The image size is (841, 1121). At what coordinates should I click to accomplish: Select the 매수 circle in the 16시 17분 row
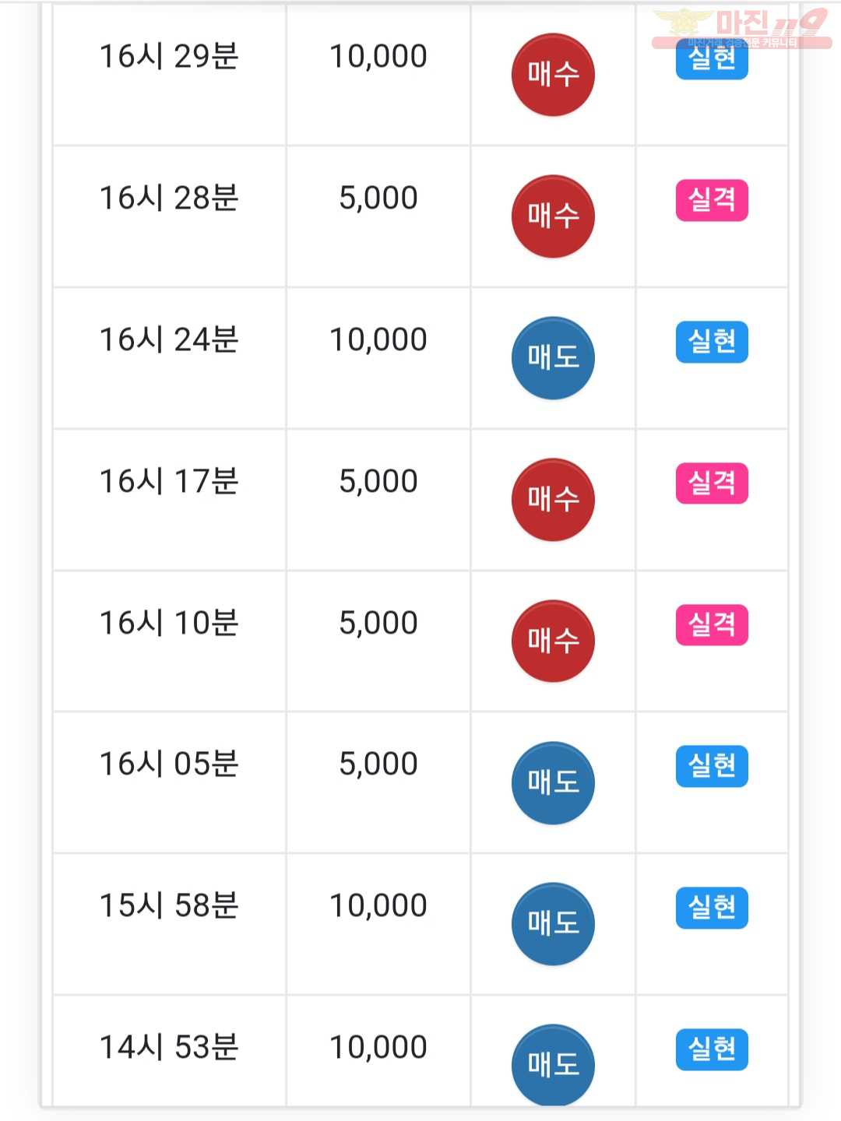pos(553,500)
